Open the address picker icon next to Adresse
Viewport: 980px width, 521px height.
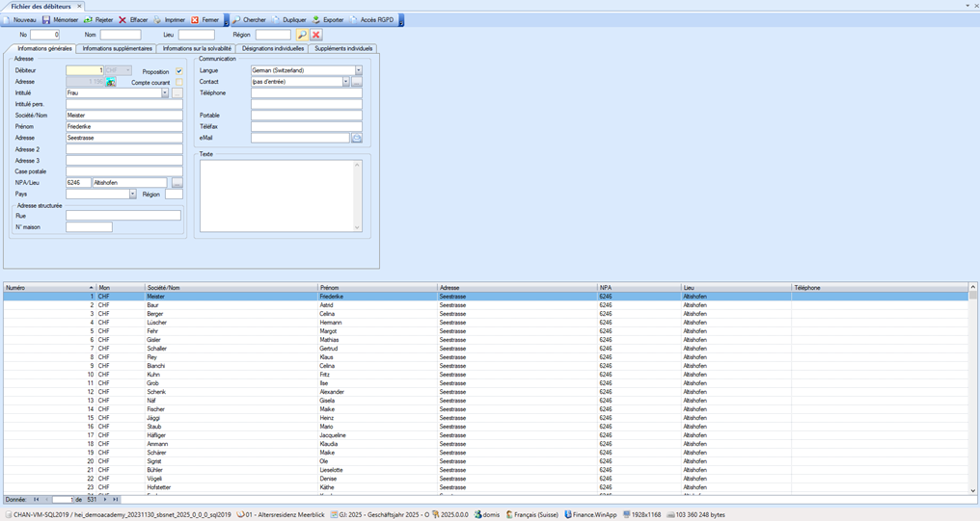[111, 83]
